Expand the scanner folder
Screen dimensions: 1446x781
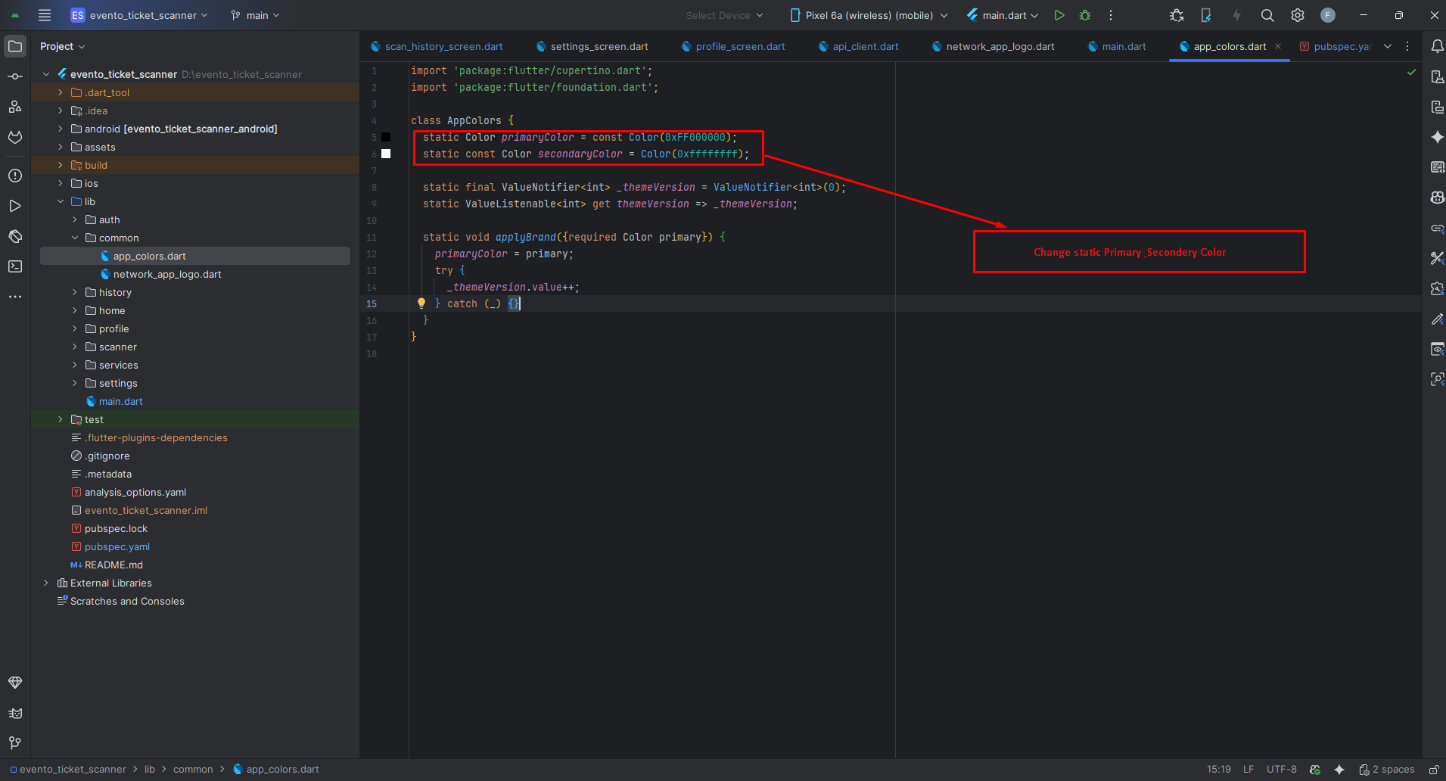pyautogui.click(x=75, y=347)
